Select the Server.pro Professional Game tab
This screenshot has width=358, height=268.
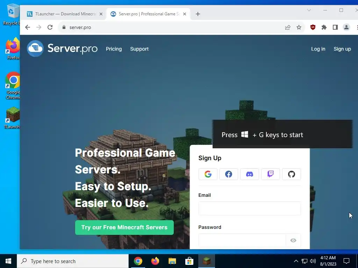coord(148,14)
